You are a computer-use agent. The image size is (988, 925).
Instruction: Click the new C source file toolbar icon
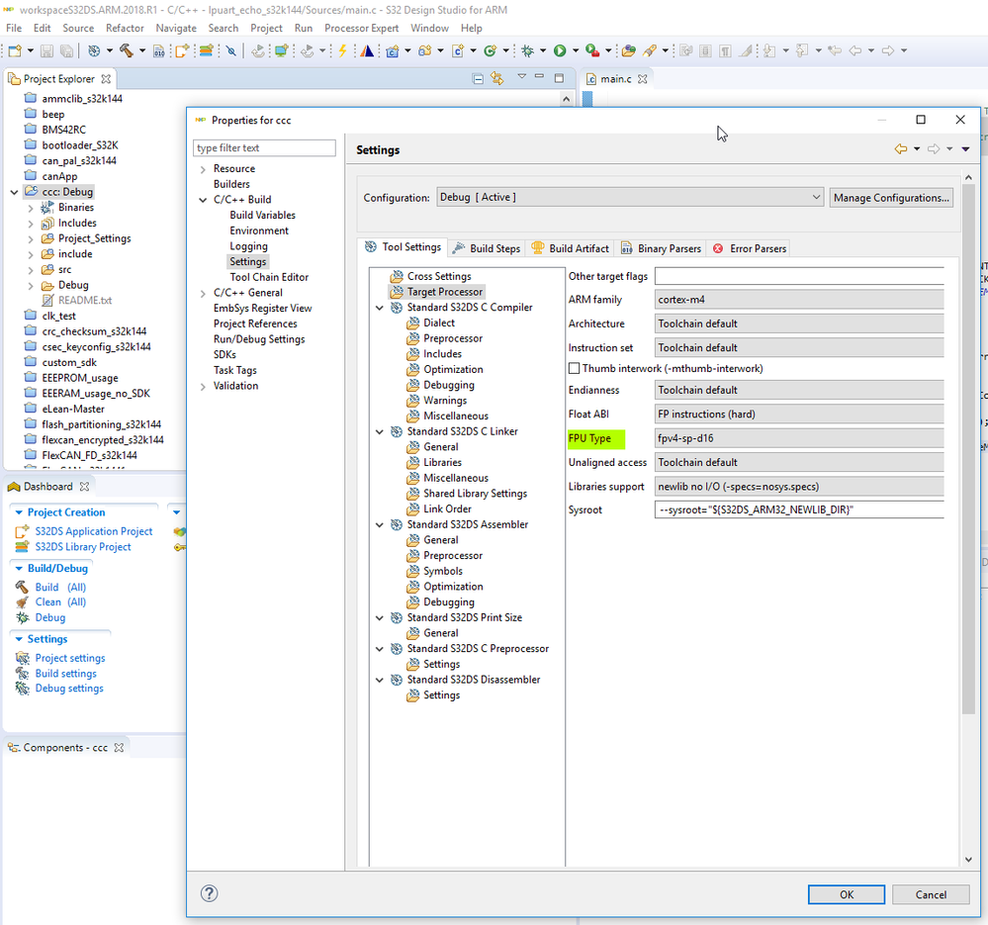[458, 51]
